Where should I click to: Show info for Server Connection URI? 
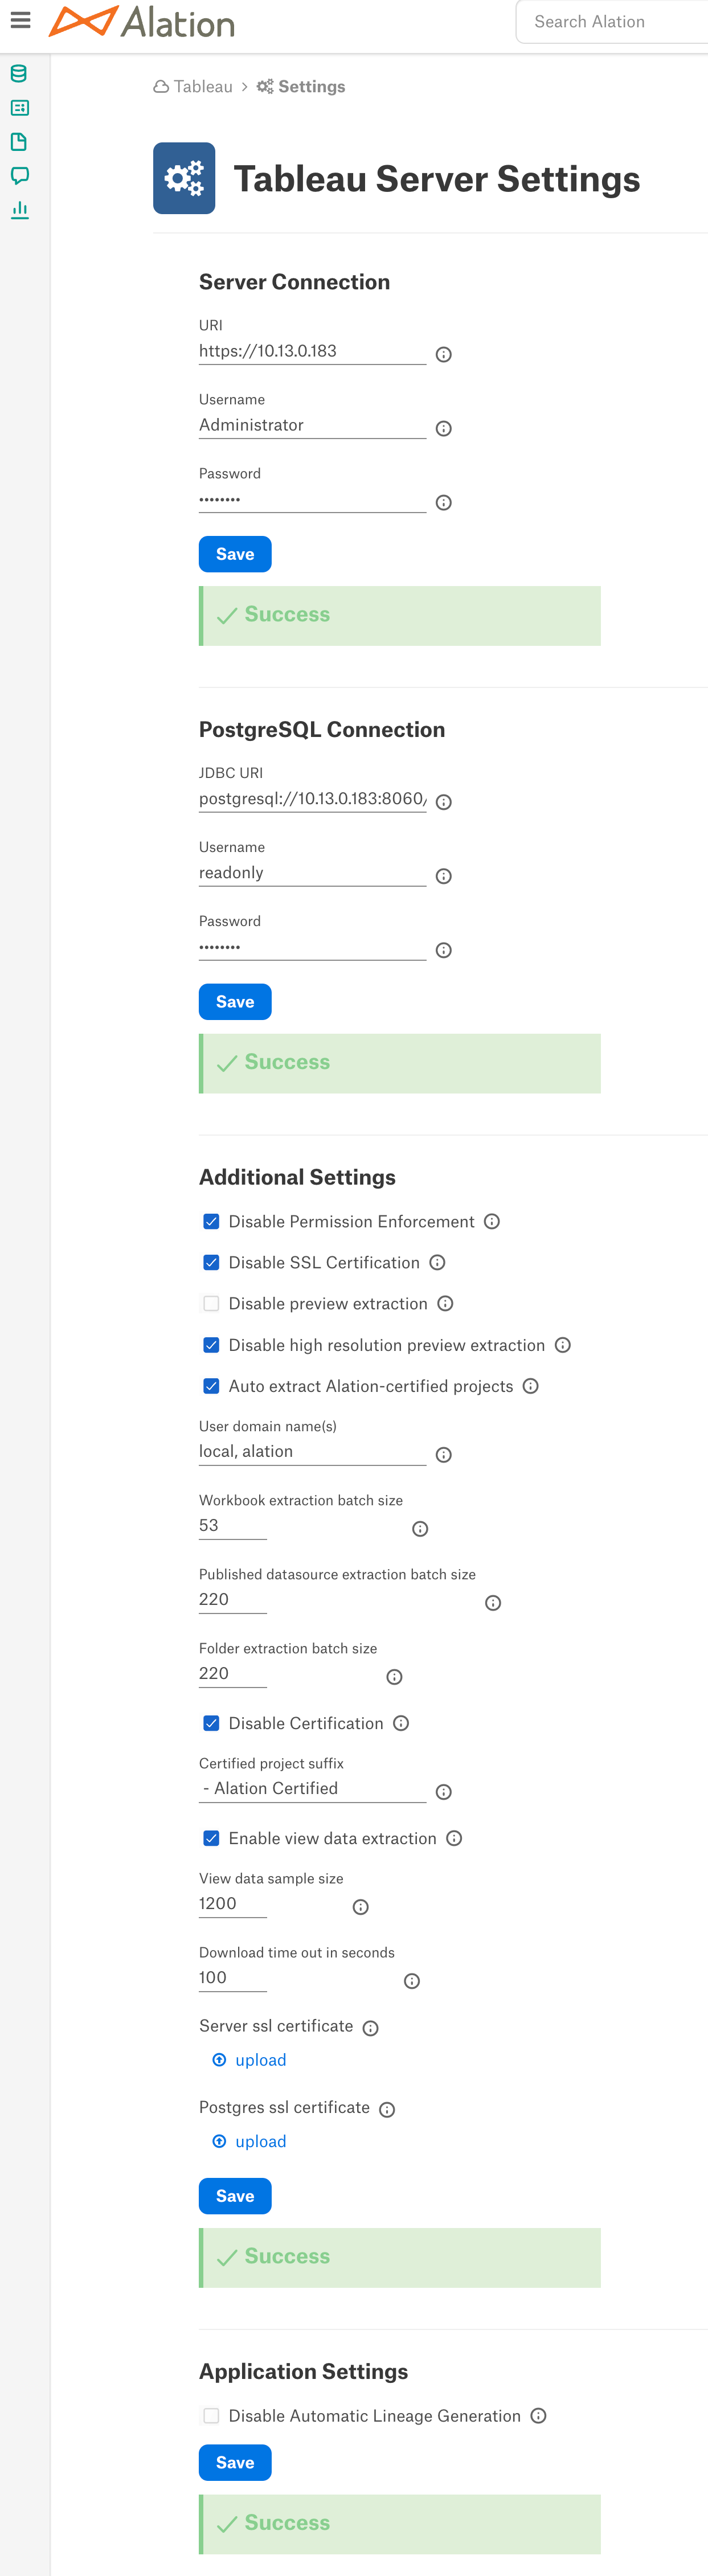click(x=444, y=355)
